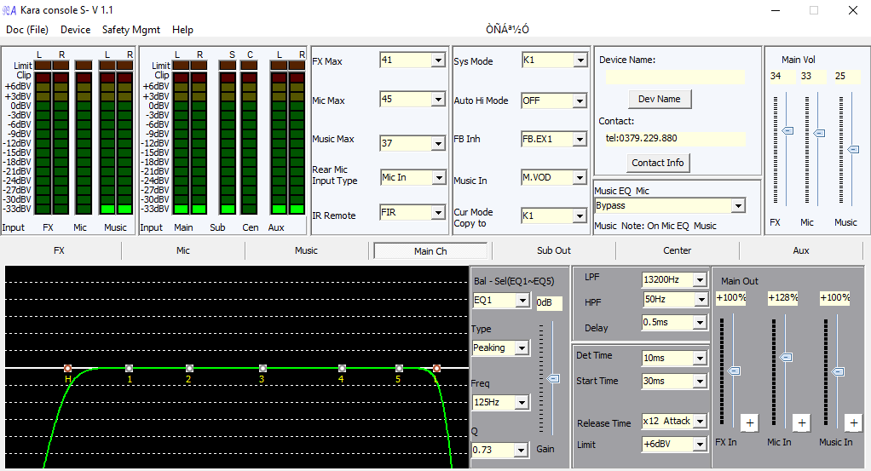Select EQ node 3 on the graph
This screenshot has height=471, width=871.
tap(262, 368)
